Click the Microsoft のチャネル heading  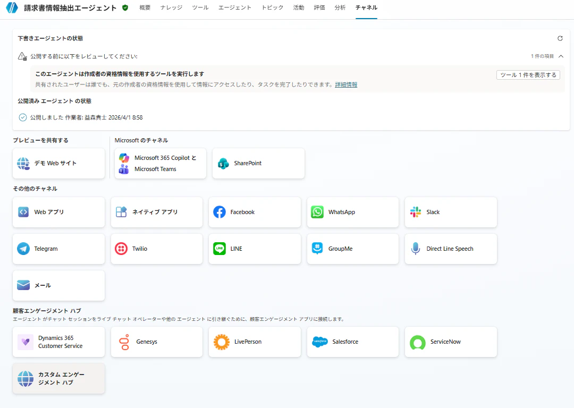pos(141,140)
